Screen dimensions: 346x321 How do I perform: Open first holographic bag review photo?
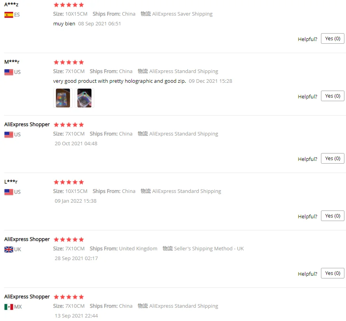tap(63, 98)
